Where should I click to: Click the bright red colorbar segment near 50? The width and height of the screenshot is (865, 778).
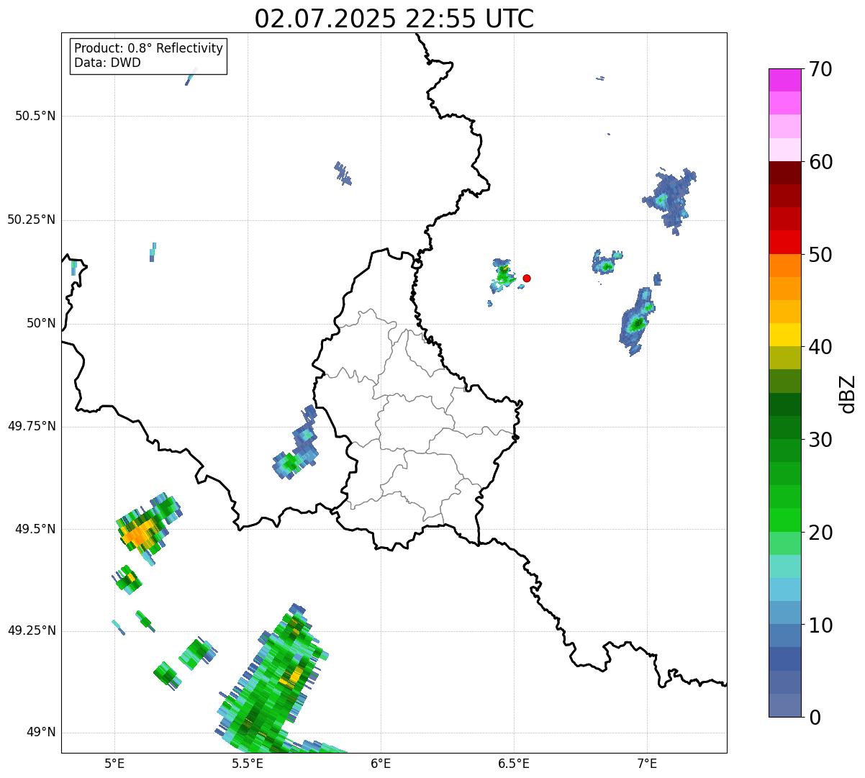click(784, 242)
